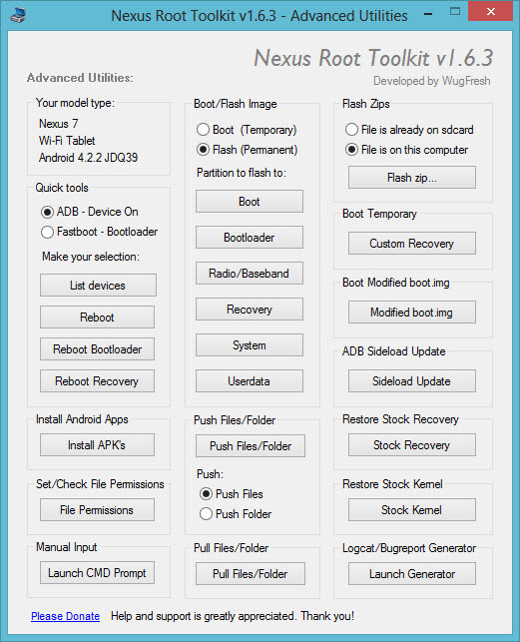Maximize the toolkit window
The height and width of the screenshot is (642, 520).
[455, 11]
